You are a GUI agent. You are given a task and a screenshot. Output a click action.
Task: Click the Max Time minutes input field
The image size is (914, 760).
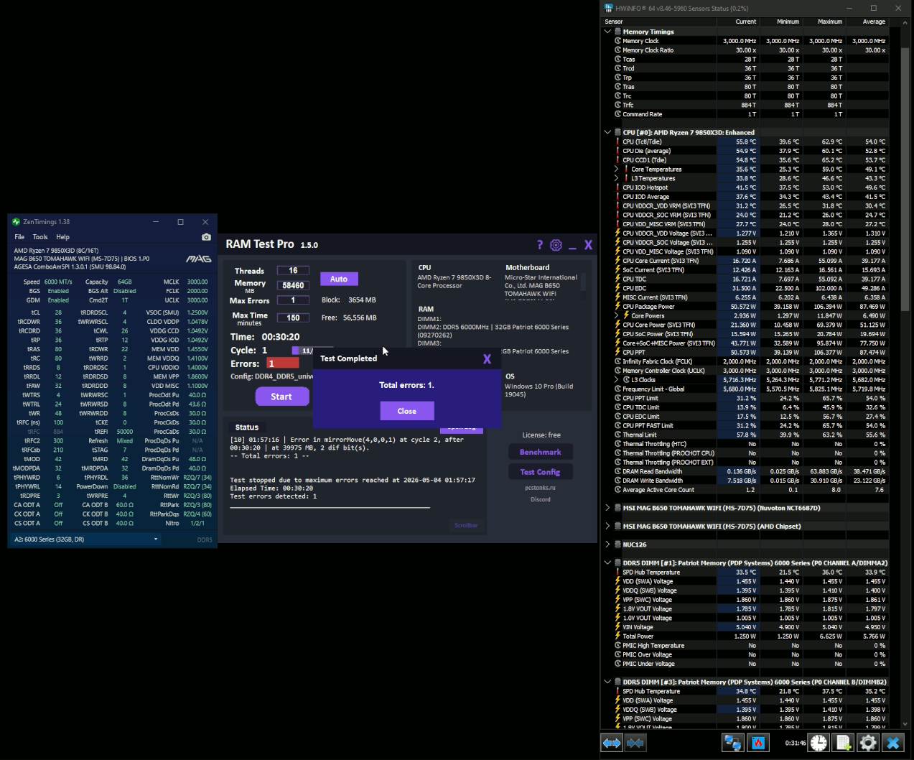tap(293, 318)
